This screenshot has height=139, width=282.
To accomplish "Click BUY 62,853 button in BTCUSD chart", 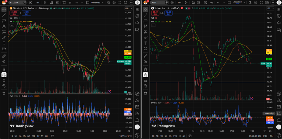I will click(26, 13).
